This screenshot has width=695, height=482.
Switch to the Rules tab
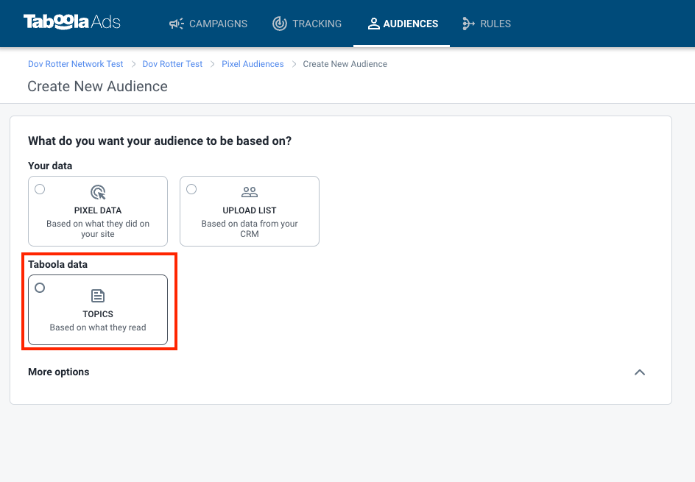coord(487,24)
